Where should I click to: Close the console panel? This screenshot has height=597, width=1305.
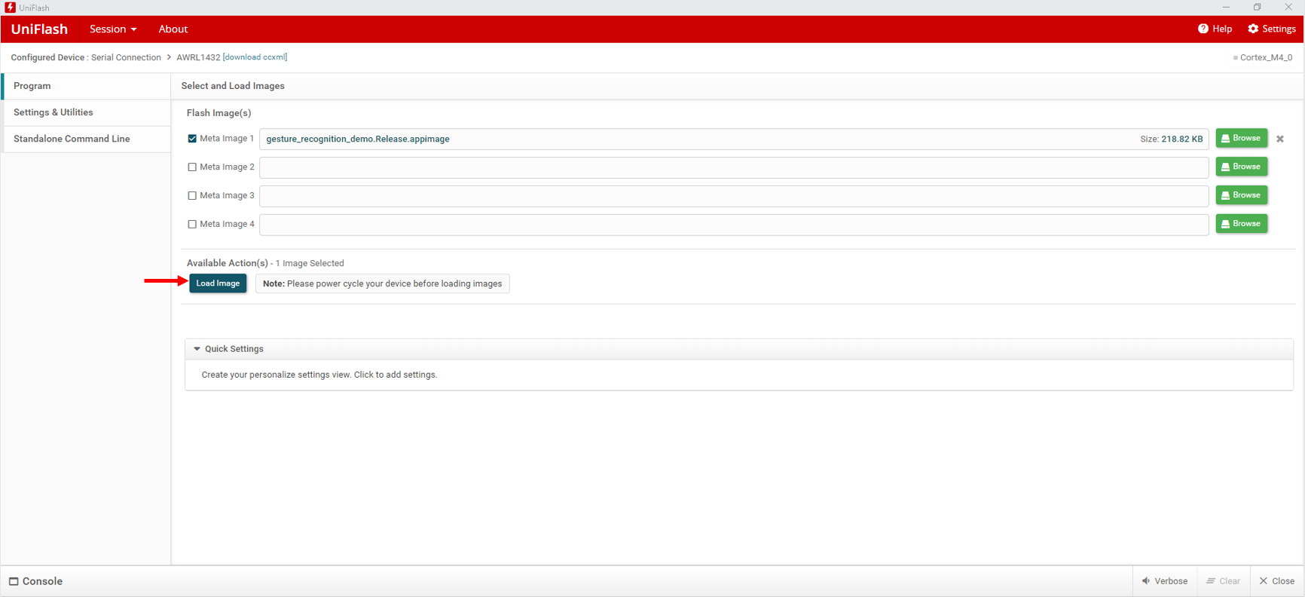[1277, 581]
